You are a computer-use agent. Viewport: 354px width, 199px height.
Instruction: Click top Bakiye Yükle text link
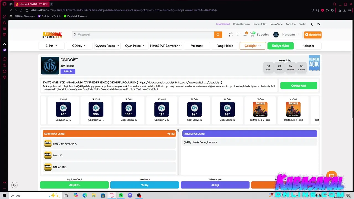tap(276, 24)
